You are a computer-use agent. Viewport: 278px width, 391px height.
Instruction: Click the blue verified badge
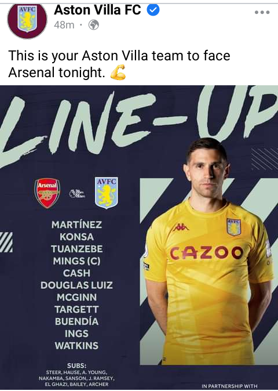click(x=153, y=10)
